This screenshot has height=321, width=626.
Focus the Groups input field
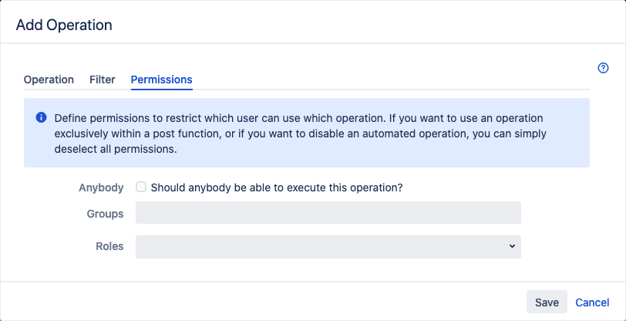click(328, 213)
